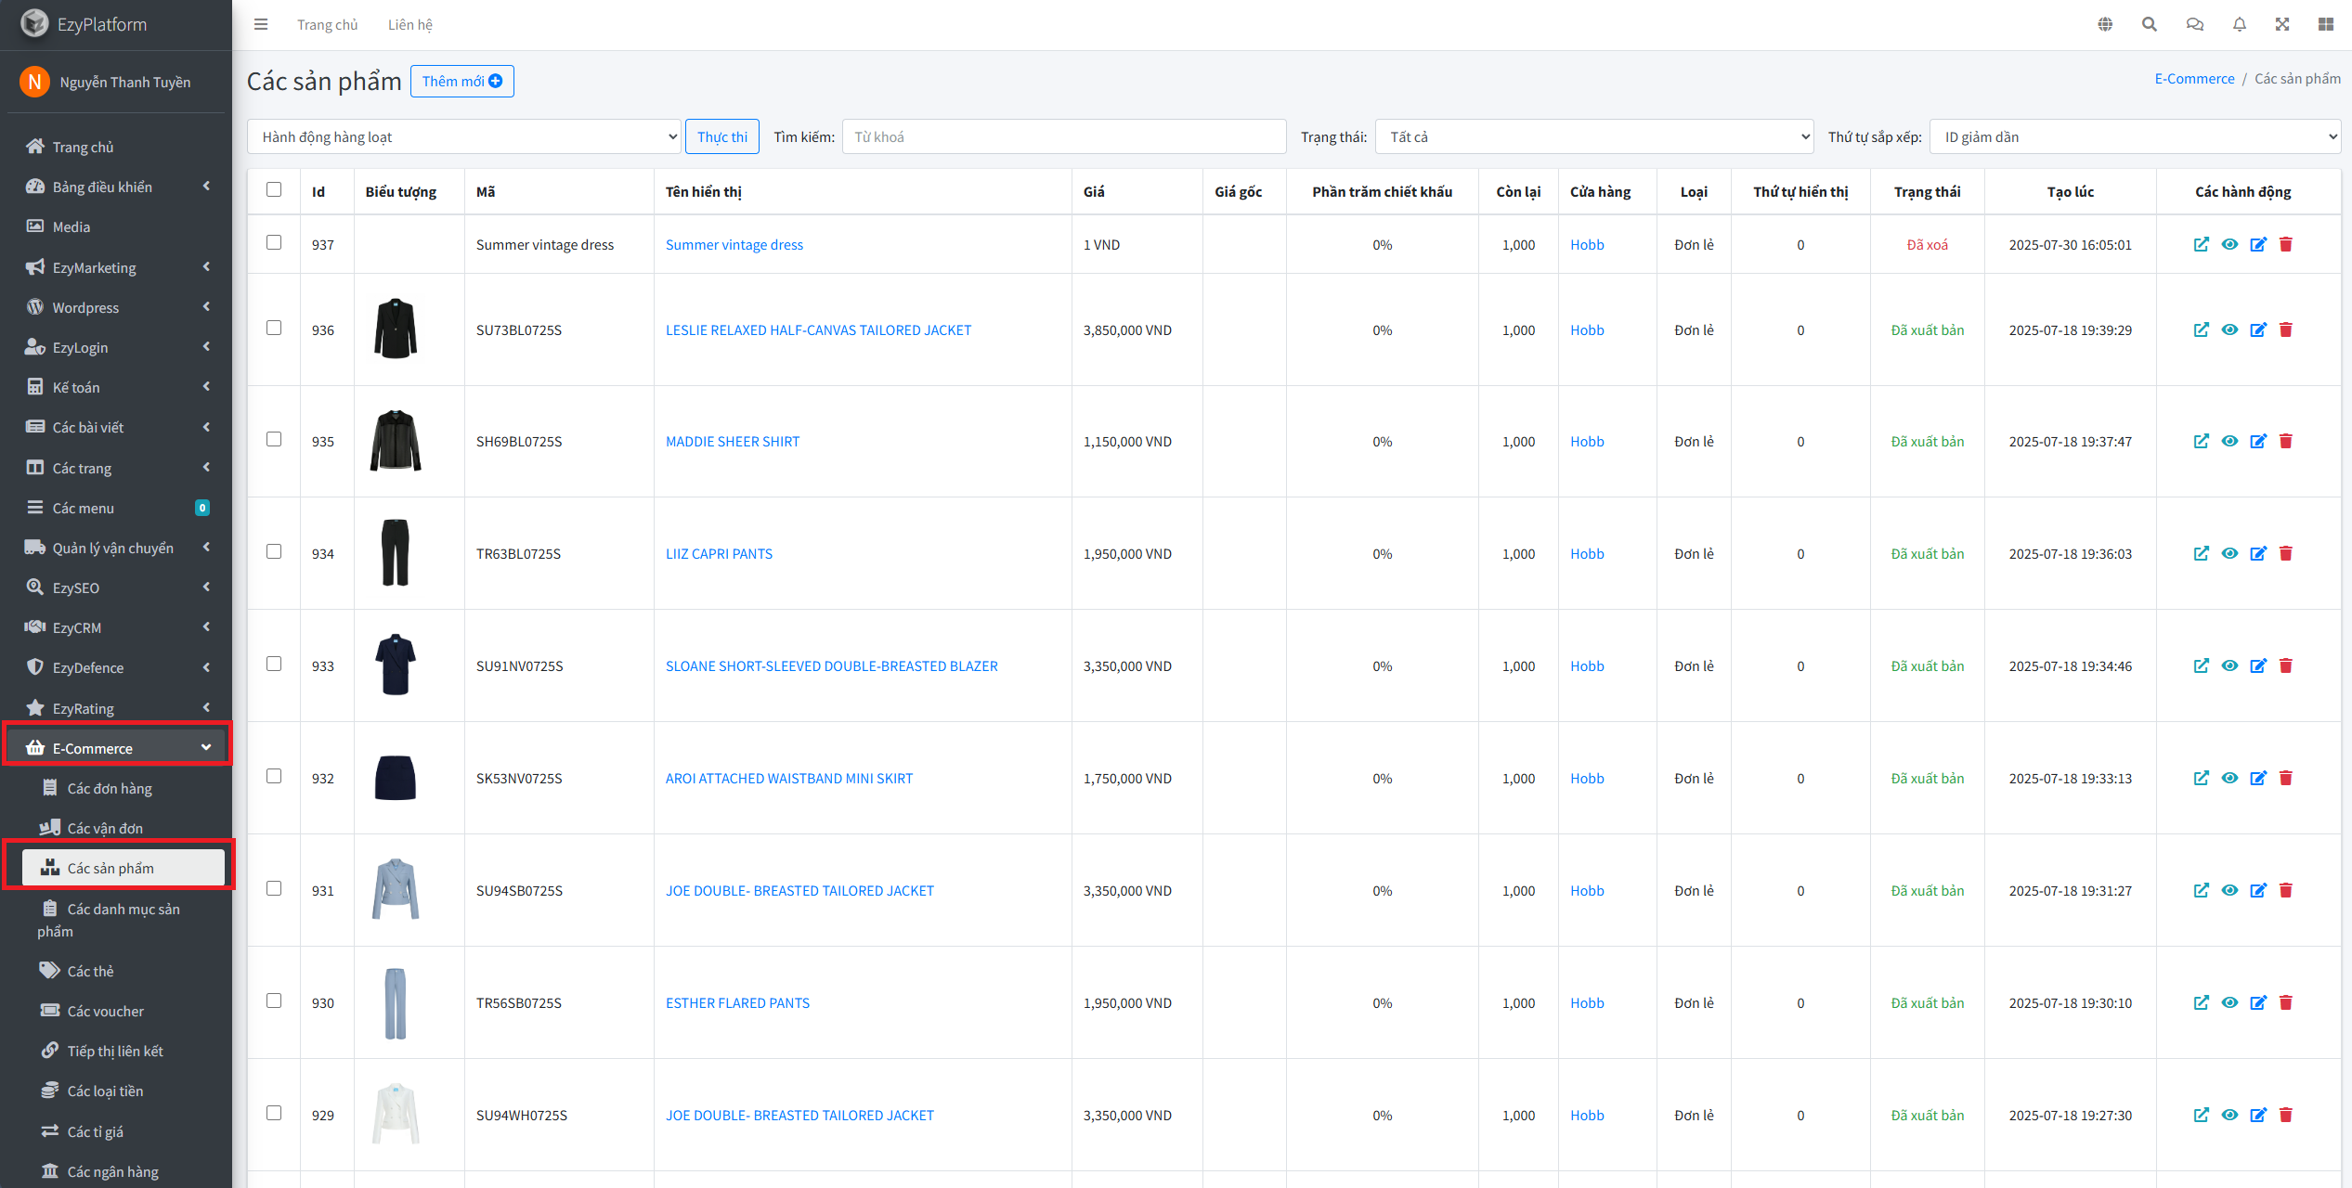View product 933 using eye icon
The height and width of the screenshot is (1188, 2352).
2229,665
